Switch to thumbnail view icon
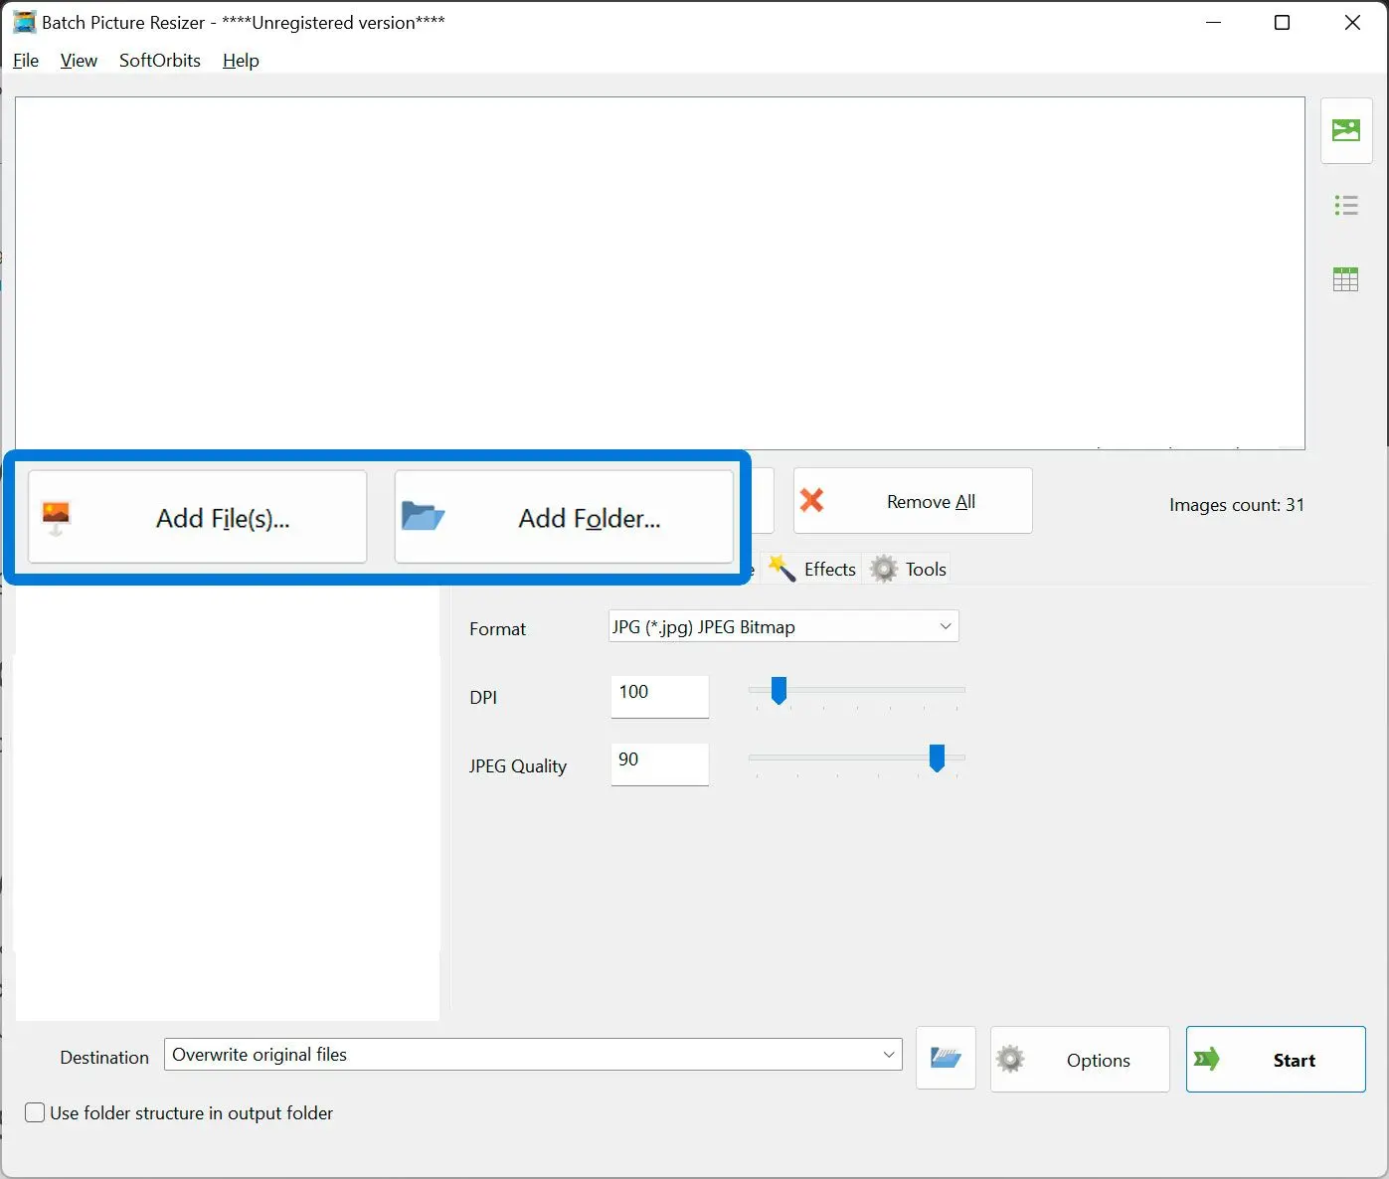Screen dimensions: 1389x1179 pos(1345,130)
